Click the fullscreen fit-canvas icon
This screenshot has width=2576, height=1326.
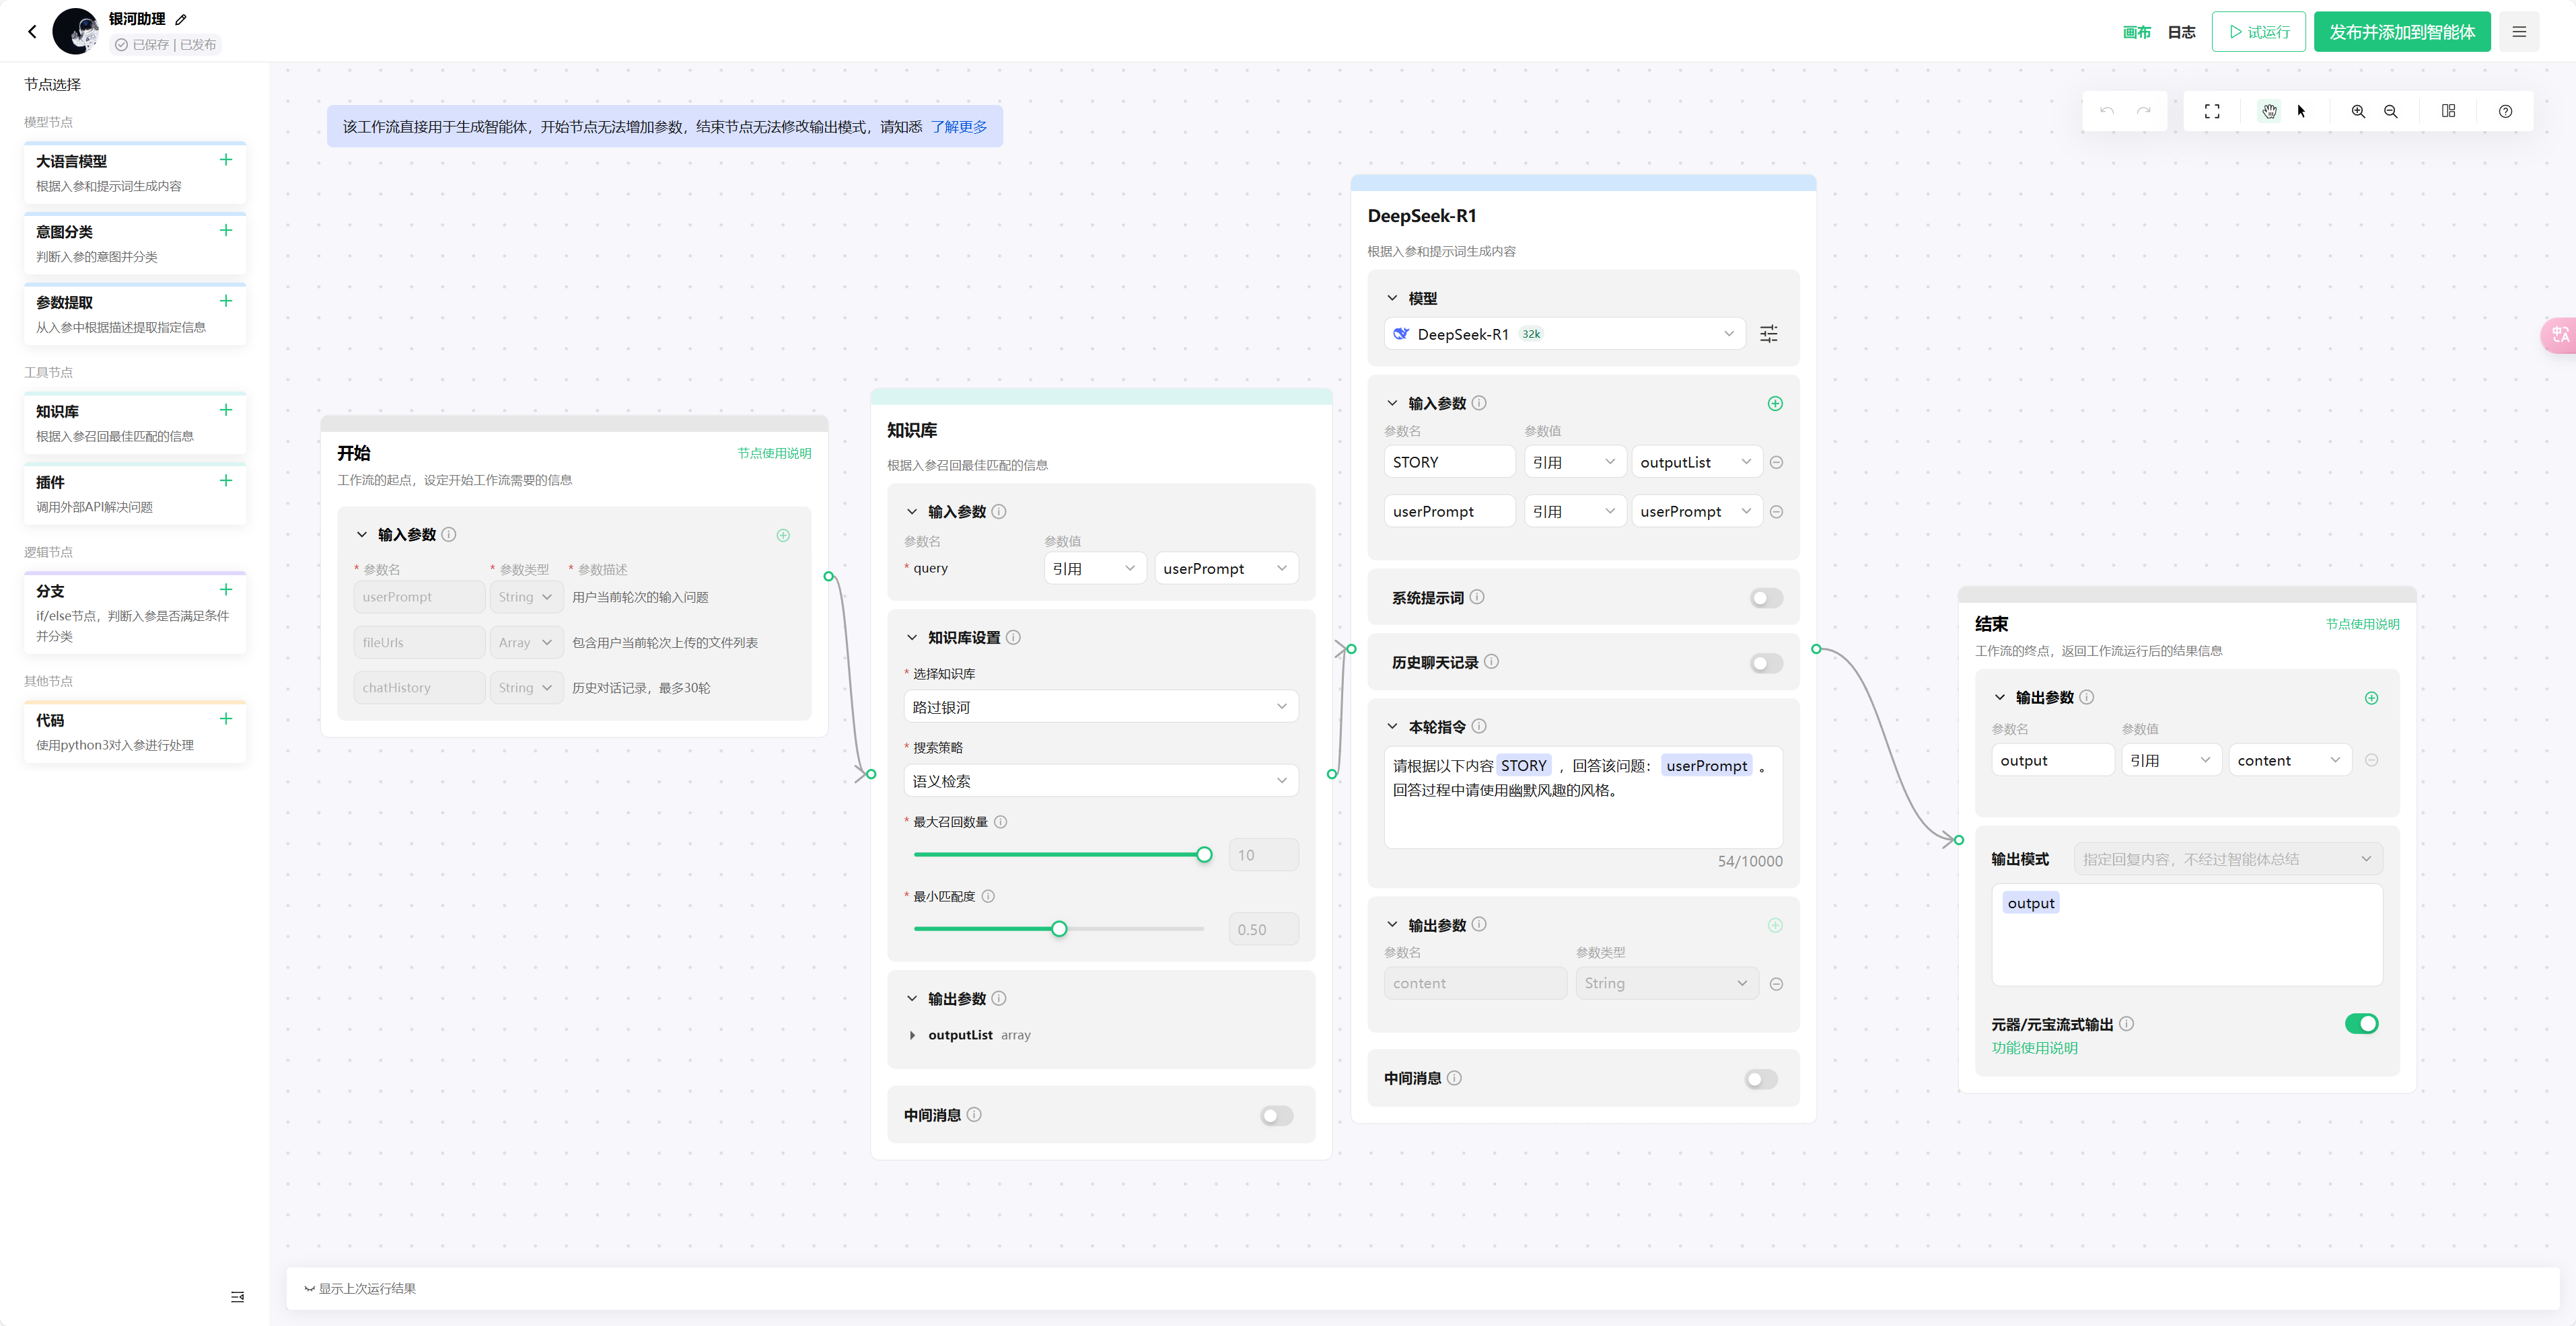coord(2212,111)
